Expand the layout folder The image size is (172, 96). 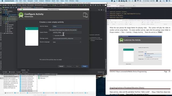point(6,26)
